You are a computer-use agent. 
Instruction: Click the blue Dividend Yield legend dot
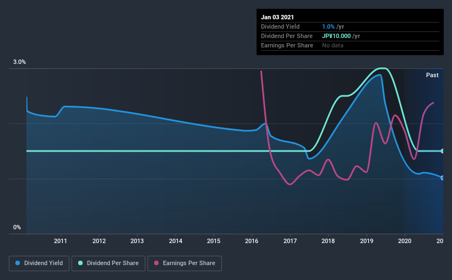18,263
